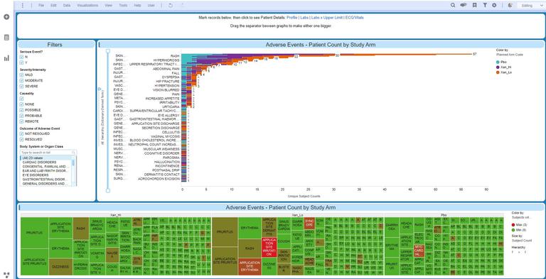The height and width of the screenshot is (279, 546).
Task: Toggle the REMOTE causality checkbox
Action: [x=21, y=121]
